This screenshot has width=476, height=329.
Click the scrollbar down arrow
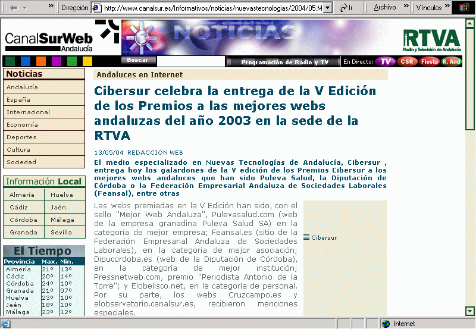pyautogui.click(x=470, y=311)
